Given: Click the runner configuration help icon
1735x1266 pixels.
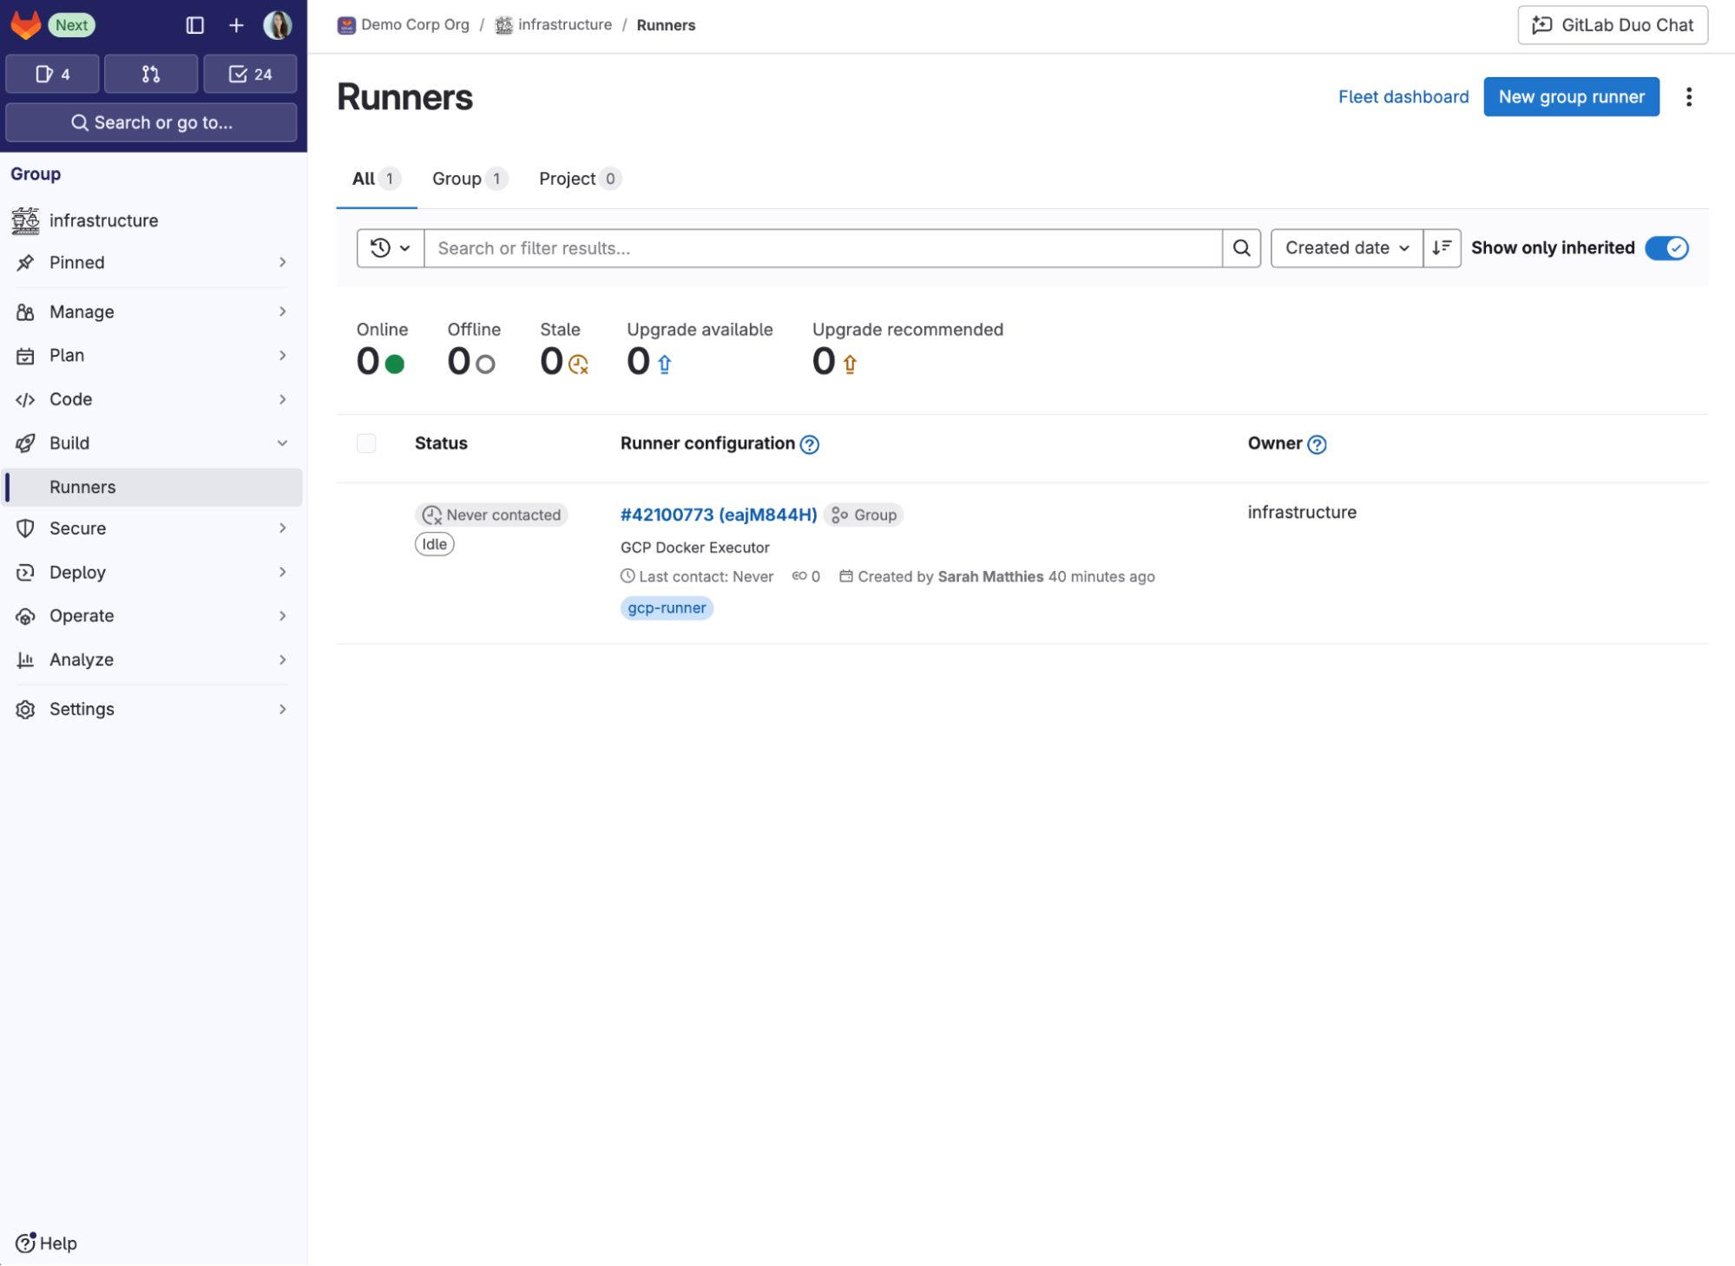Looking at the screenshot, I should (x=810, y=443).
